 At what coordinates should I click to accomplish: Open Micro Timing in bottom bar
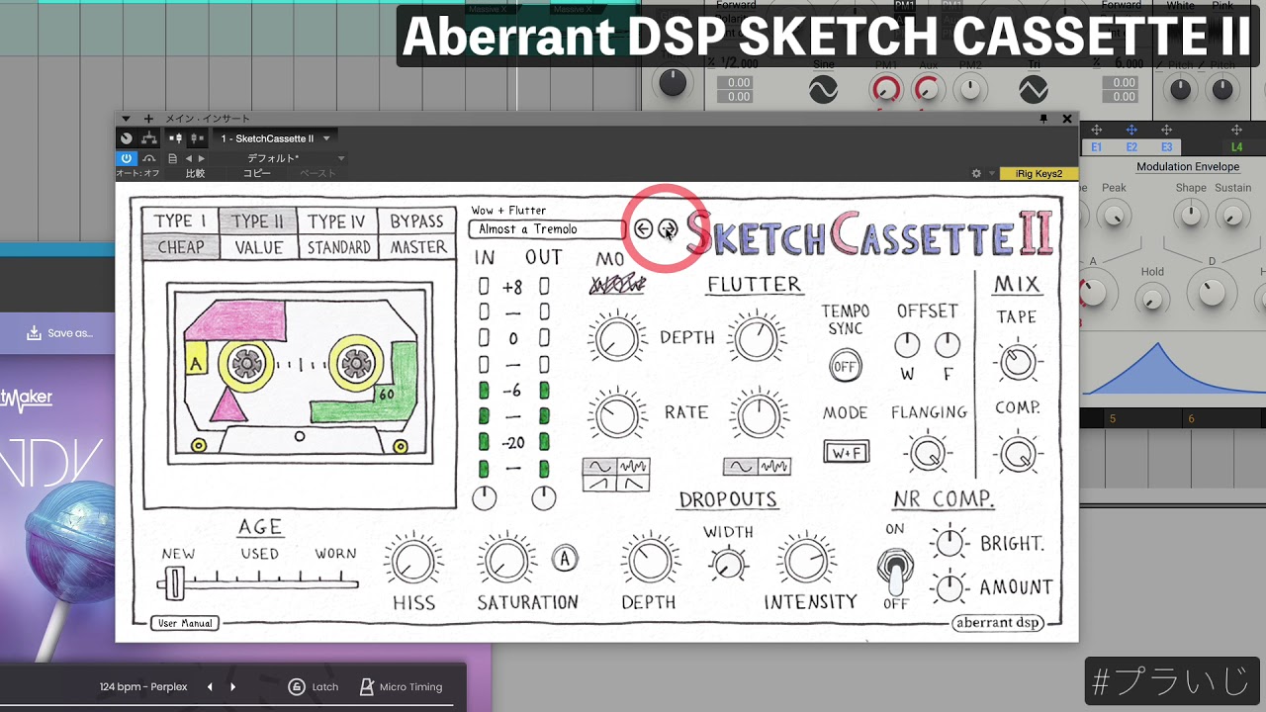(401, 686)
